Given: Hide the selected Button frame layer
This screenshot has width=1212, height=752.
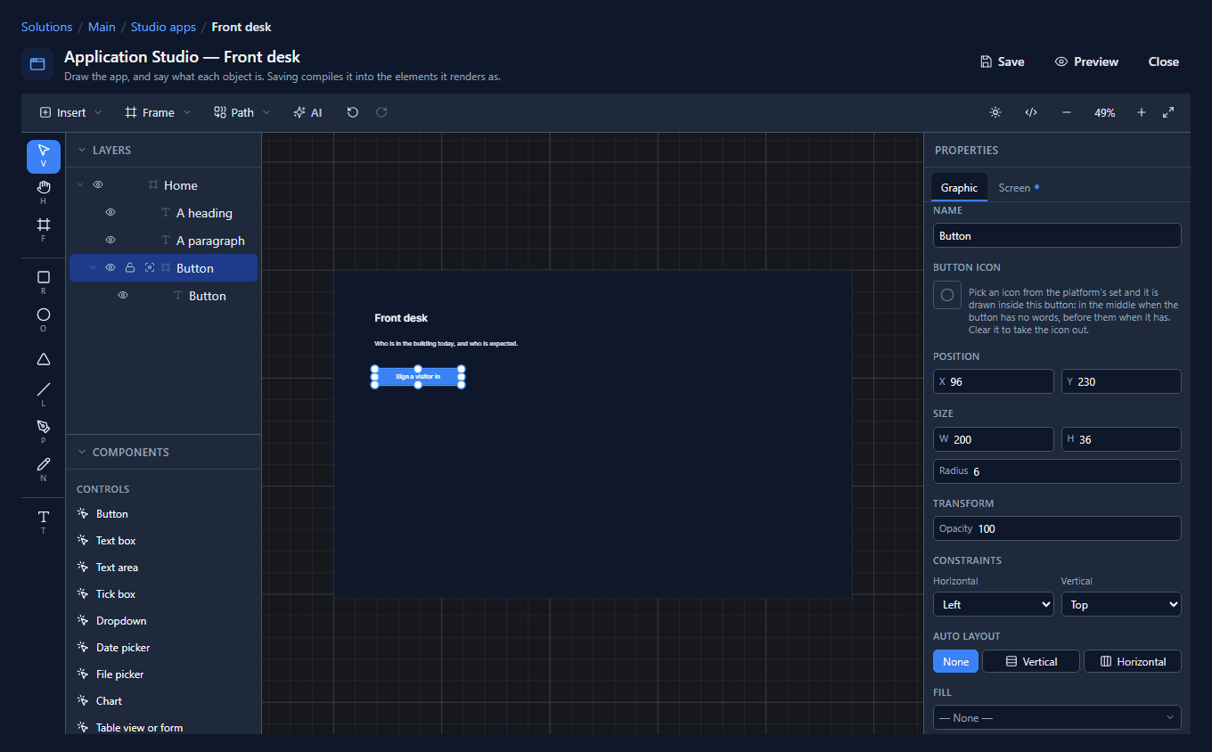Looking at the screenshot, I should coord(111,268).
